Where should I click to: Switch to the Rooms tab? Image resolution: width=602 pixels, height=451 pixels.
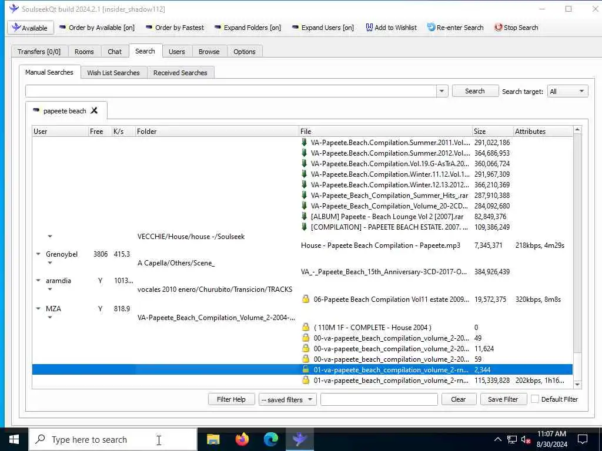tap(84, 52)
